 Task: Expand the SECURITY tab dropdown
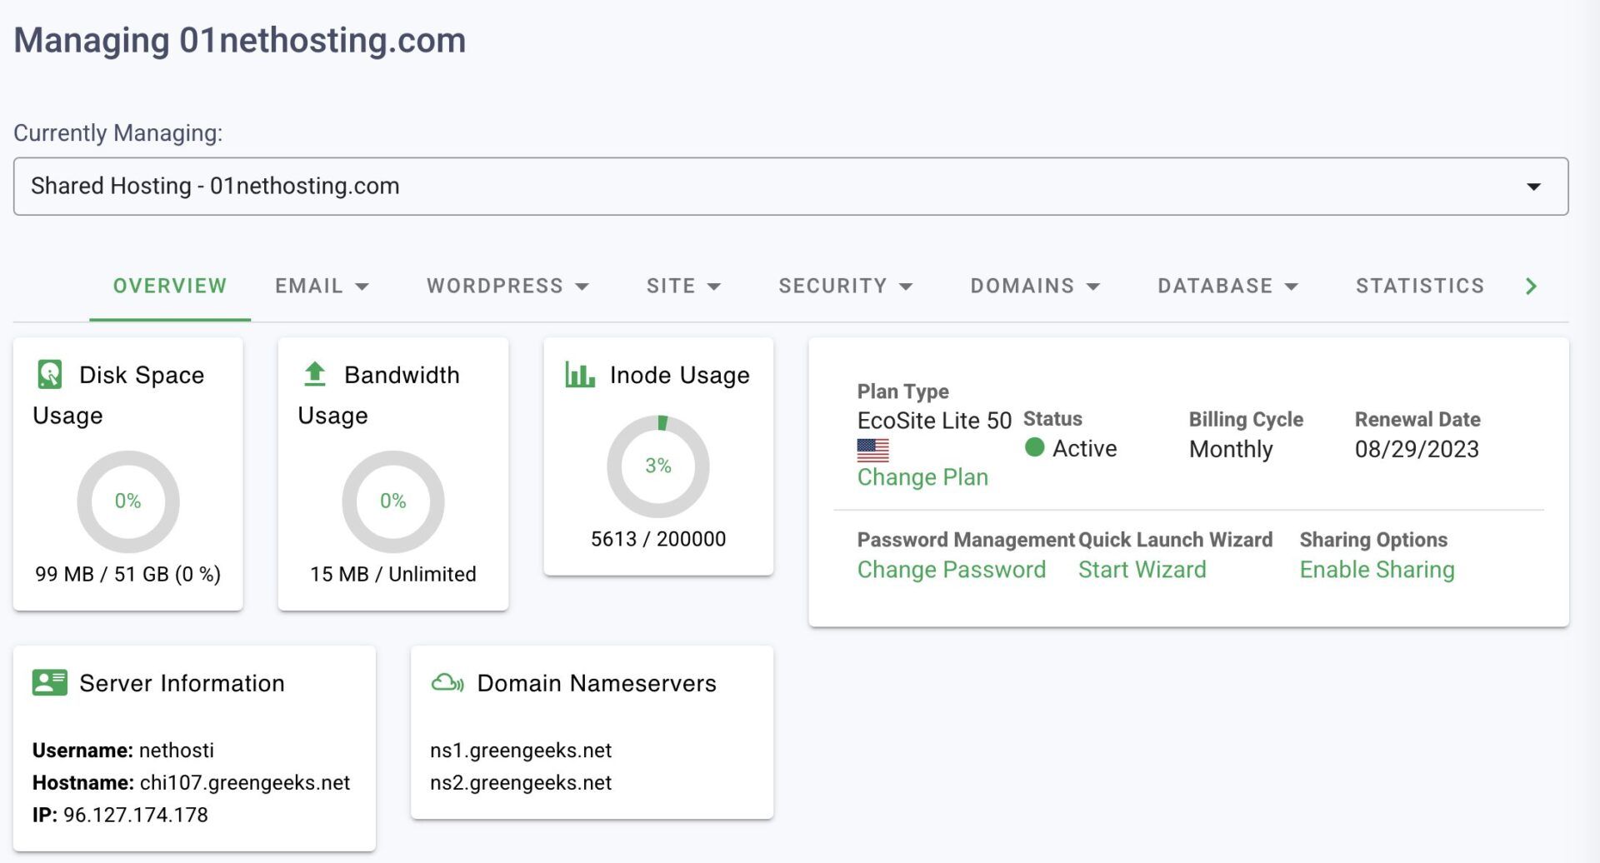(846, 286)
